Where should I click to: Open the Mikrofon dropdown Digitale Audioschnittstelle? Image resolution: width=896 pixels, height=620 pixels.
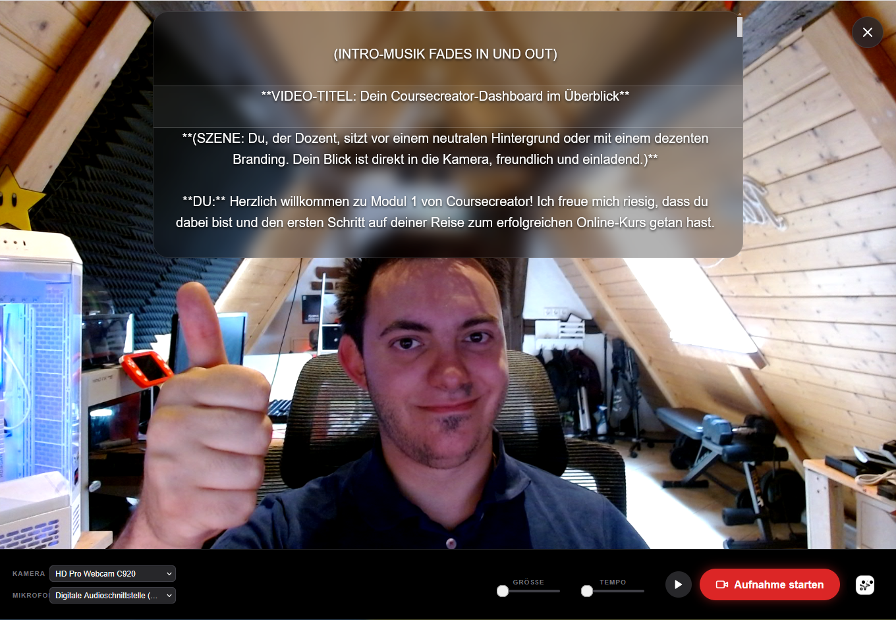point(113,596)
